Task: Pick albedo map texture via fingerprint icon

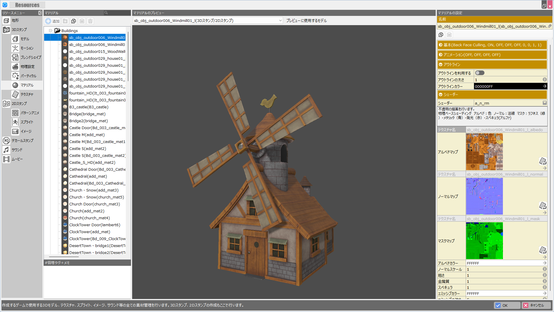Action: 543,161
